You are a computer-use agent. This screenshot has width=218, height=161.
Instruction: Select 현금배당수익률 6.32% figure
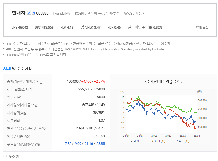145,27
